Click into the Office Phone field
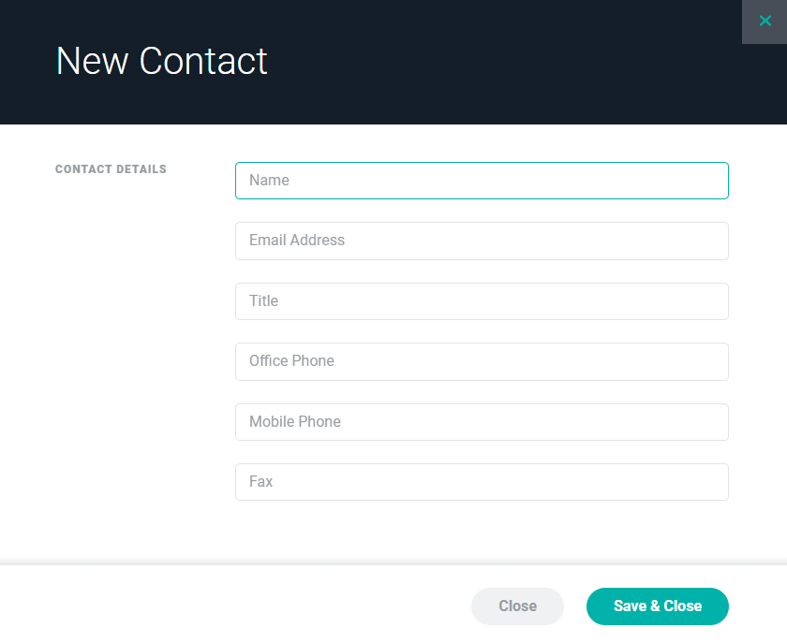 [482, 361]
